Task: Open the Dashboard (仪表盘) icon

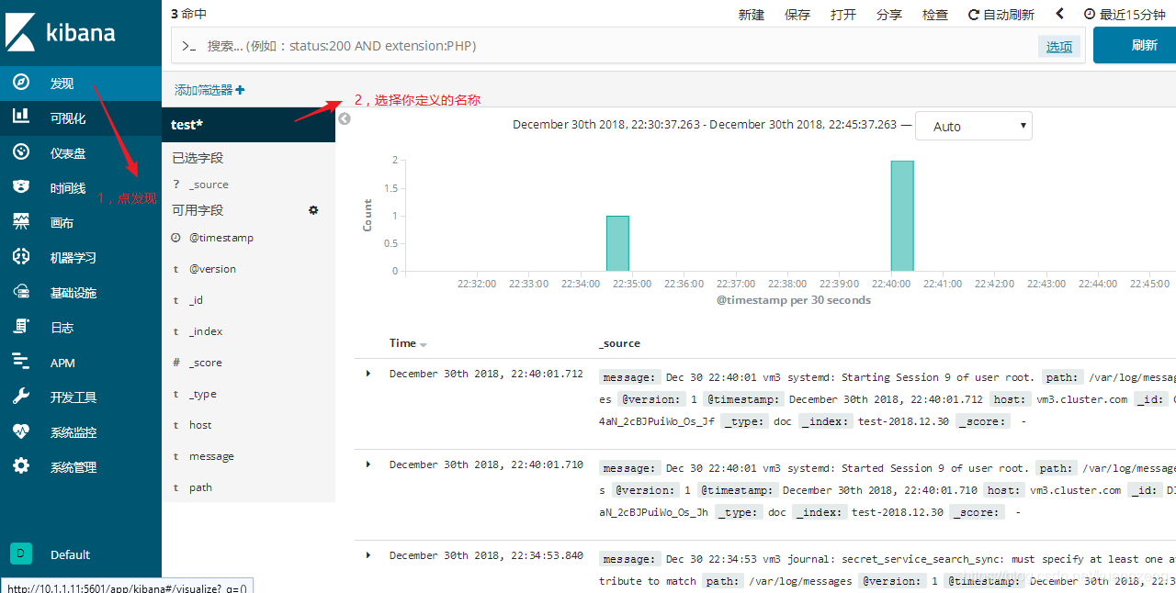Action: tap(21, 152)
